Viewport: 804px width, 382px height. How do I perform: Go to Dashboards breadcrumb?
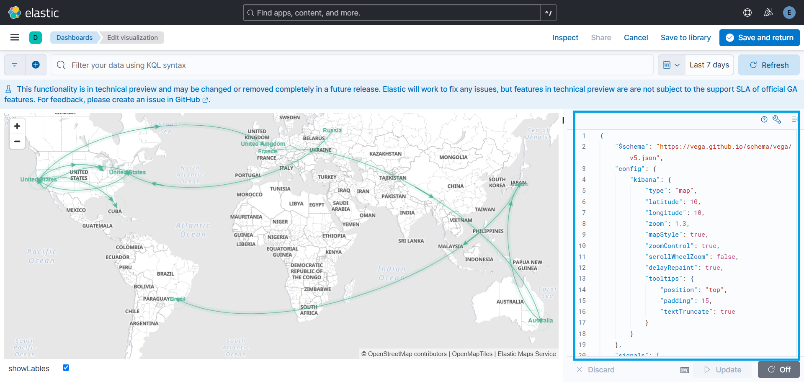75,38
